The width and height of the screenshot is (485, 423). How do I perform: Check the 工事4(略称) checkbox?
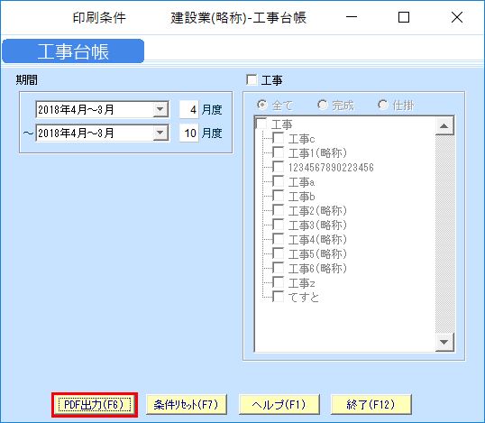click(x=279, y=239)
